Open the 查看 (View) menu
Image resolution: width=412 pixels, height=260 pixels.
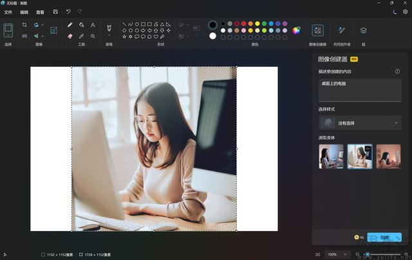pos(41,12)
